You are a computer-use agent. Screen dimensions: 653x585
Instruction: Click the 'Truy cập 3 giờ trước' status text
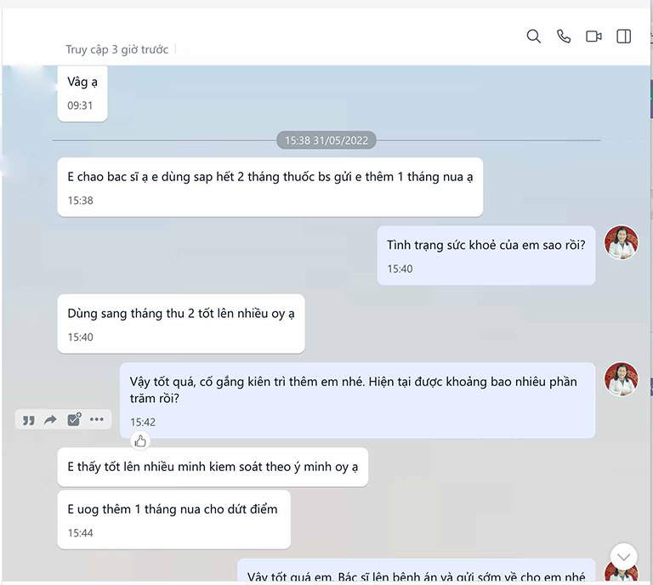coord(116,49)
